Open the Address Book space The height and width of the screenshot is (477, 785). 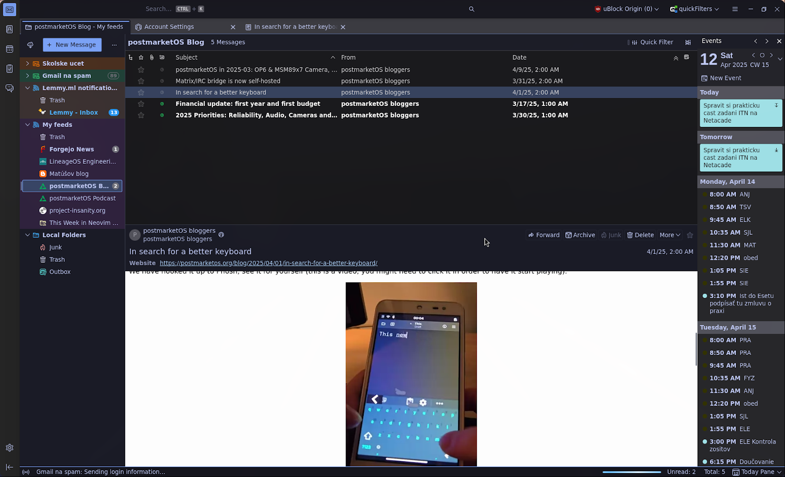coord(9,29)
